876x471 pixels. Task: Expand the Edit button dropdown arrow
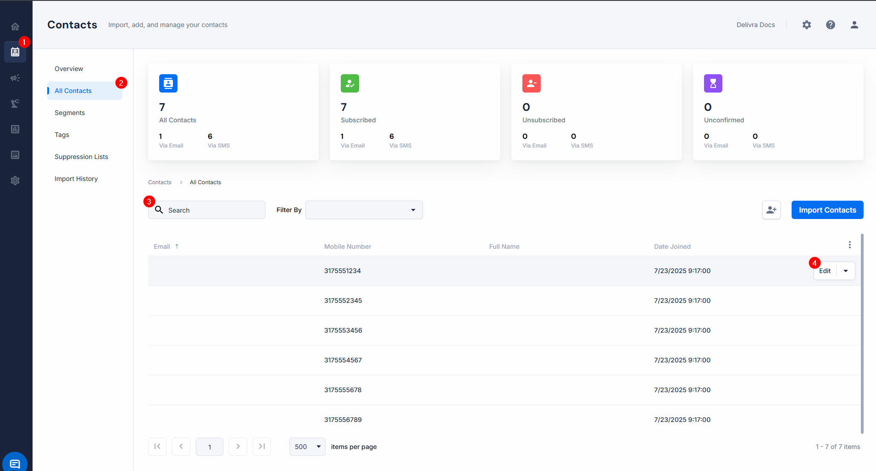point(846,271)
